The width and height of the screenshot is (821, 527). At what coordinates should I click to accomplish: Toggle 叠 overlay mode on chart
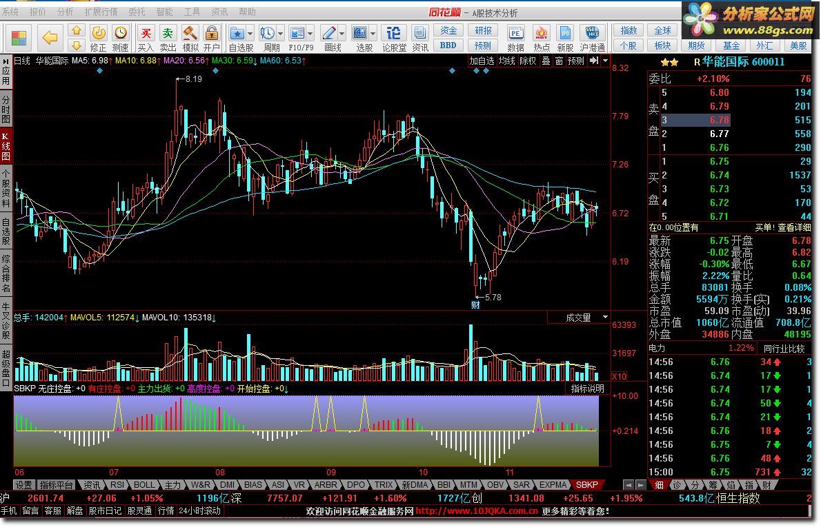tap(546, 61)
